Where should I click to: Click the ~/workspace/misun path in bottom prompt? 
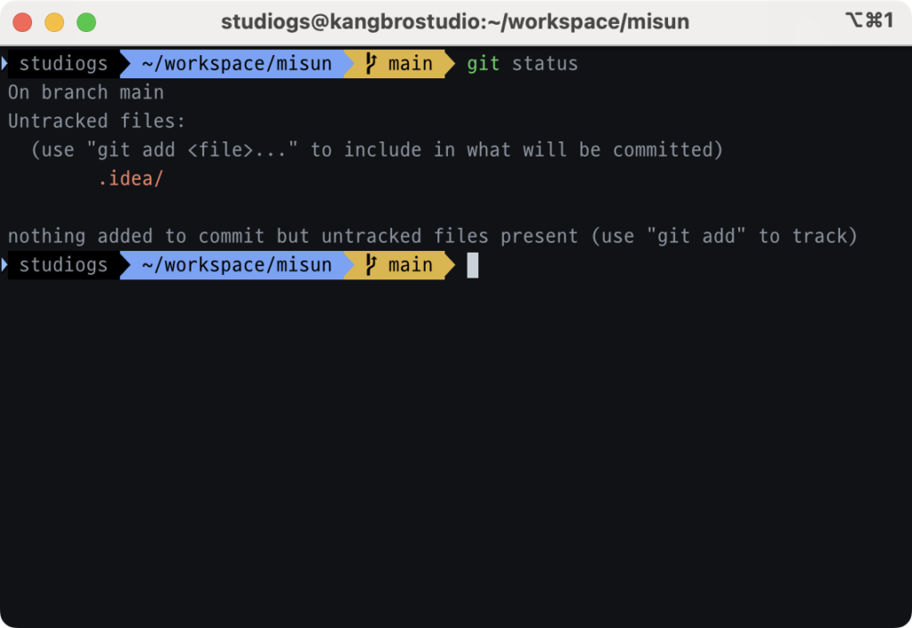pos(237,265)
